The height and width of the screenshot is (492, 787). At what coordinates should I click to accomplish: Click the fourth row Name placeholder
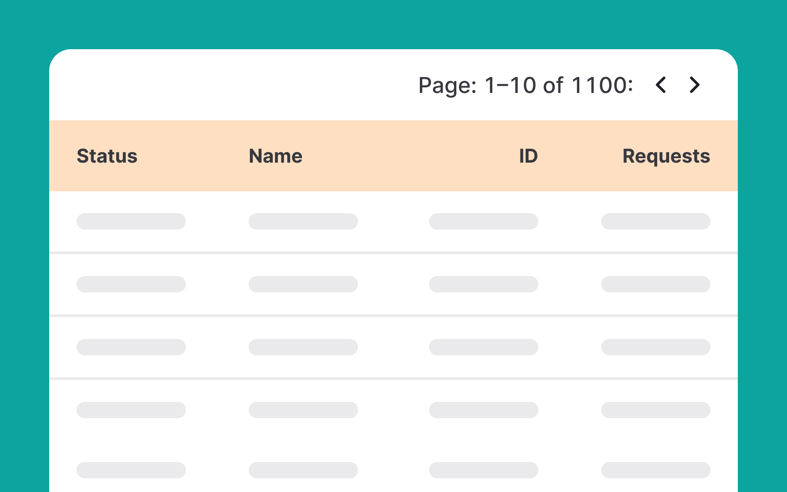pyautogui.click(x=303, y=410)
